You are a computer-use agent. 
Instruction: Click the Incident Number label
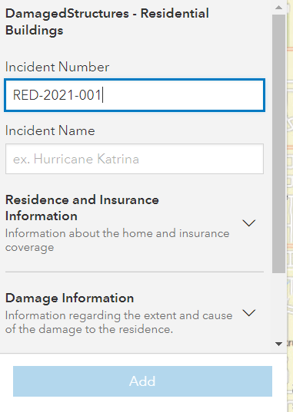click(x=57, y=67)
